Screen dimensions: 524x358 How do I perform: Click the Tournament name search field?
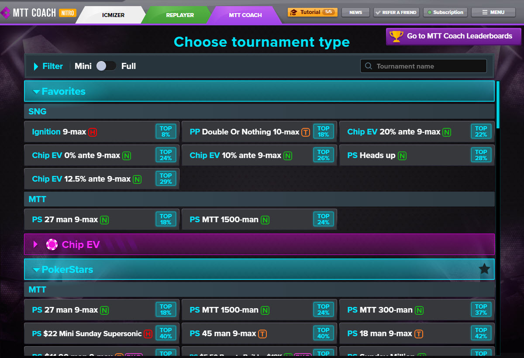[424, 66]
